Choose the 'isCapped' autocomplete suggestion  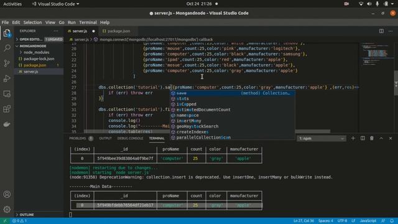pos(232,105)
